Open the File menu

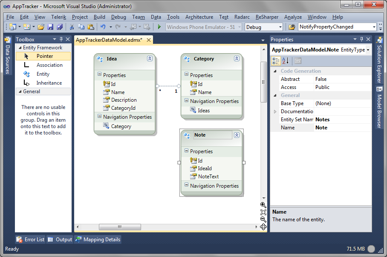coord(10,17)
